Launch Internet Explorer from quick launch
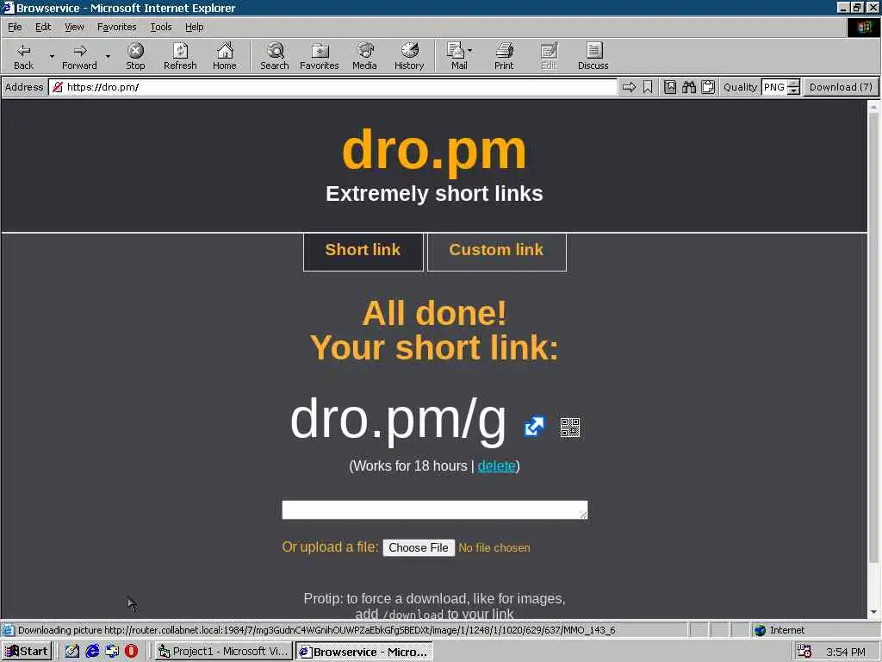882x662 pixels. (x=92, y=652)
